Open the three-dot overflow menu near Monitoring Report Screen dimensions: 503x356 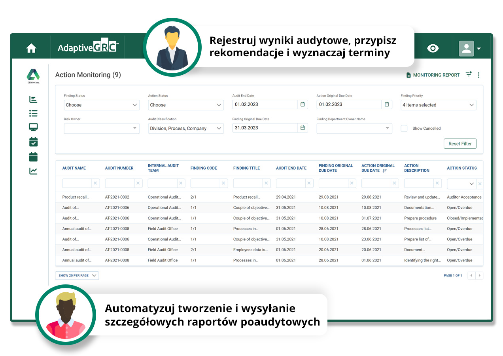coord(478,74)
